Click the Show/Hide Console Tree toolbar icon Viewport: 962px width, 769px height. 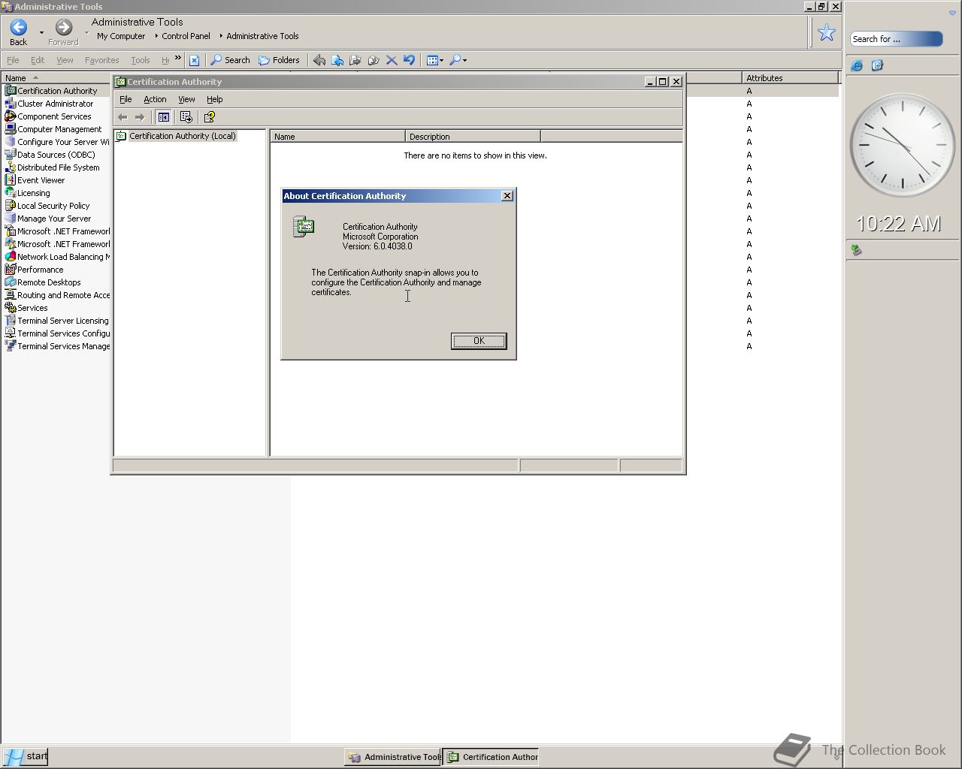point(163,117)
